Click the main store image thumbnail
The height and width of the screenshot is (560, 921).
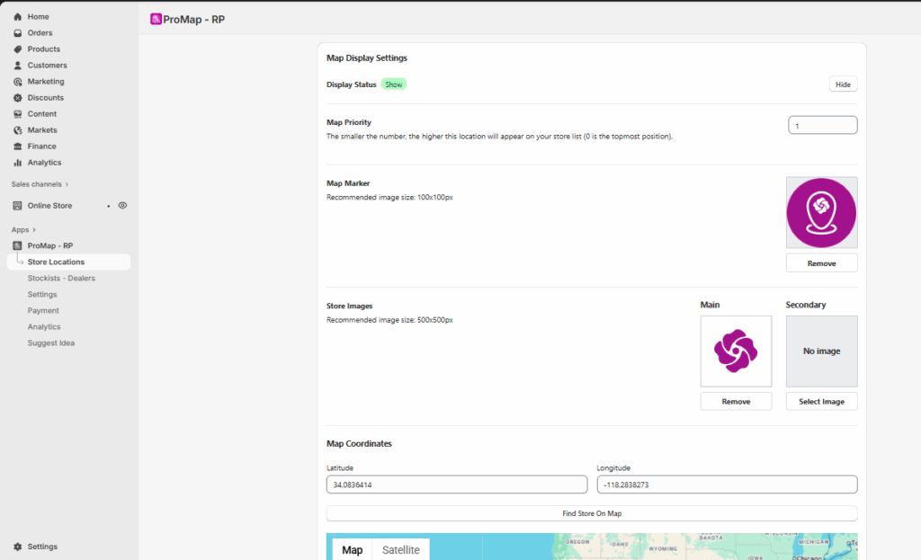[736, 351]
